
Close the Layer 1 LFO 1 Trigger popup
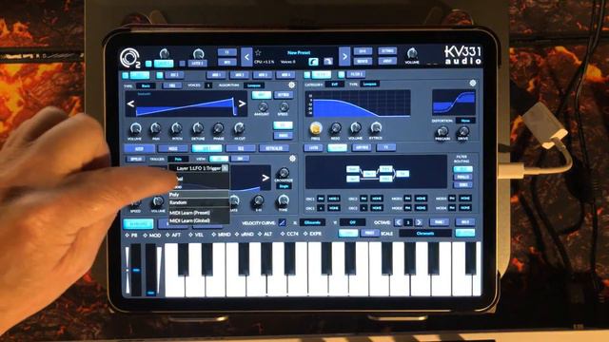tap(225, 168)
